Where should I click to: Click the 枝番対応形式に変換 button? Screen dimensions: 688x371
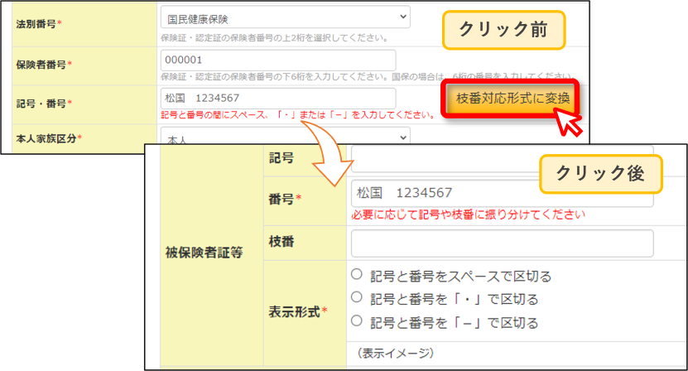tap(510, 99)
